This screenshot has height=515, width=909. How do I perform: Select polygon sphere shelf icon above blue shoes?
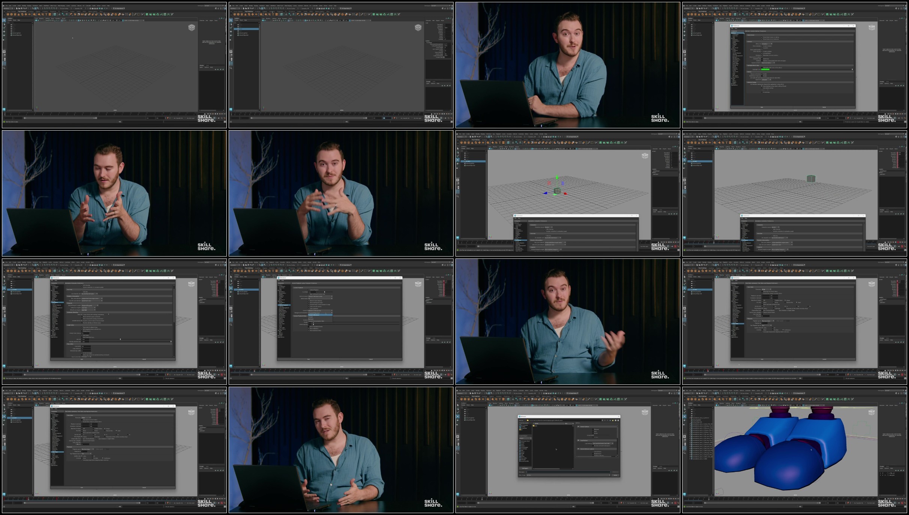688,399
